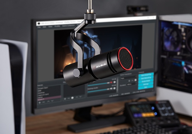Click the Start Streaming button
This screenshot has width=192, height=134.
[146, 75]
